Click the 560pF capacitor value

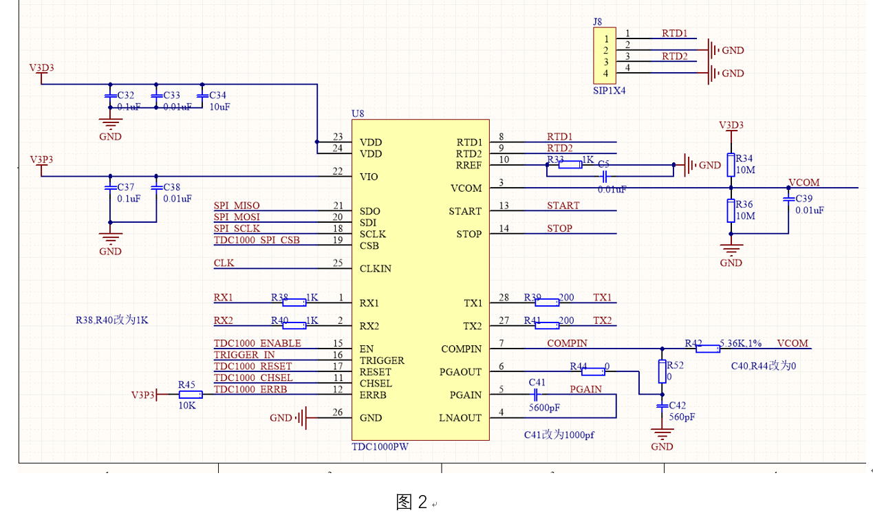coord(682,417)
